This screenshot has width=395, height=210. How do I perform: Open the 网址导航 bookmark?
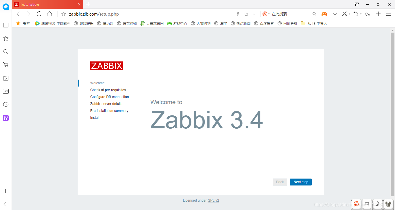tap(287, 23)
